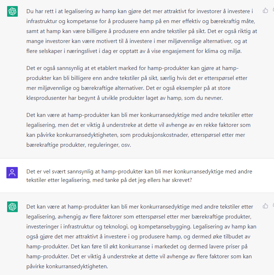Click the purple user avatar icon
The width and height of the screenshot is (274, 275).
12,173
